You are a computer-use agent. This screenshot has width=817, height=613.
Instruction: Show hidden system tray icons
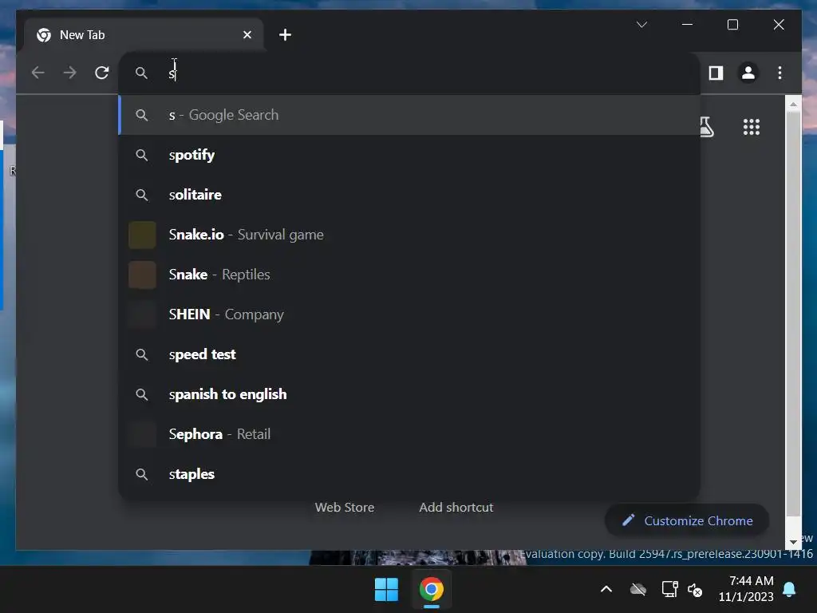(606, 590)
